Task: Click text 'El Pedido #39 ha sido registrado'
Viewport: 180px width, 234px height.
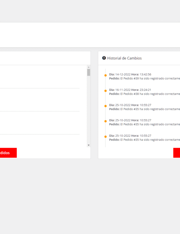Action: [142, 78]
